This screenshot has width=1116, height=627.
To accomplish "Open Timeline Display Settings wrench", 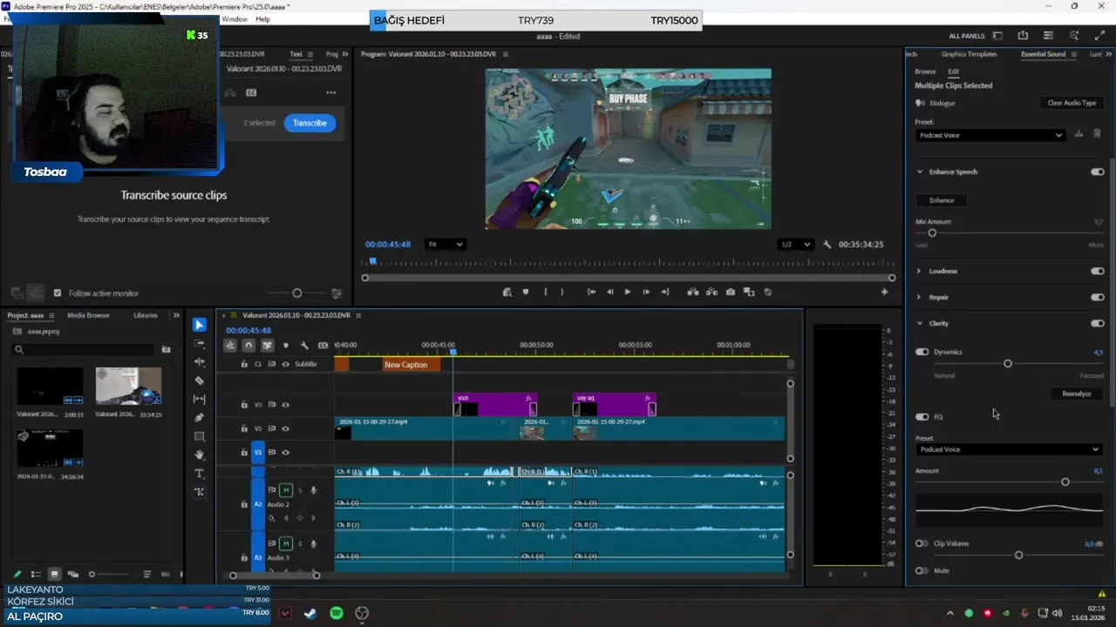I will [x=304, y=345].
